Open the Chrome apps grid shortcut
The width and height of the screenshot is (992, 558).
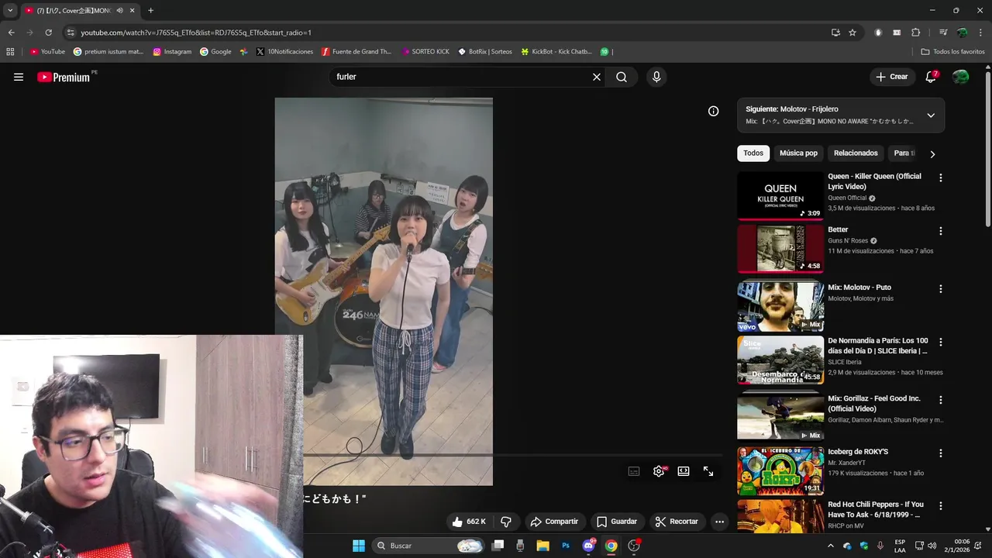(10, 52)
